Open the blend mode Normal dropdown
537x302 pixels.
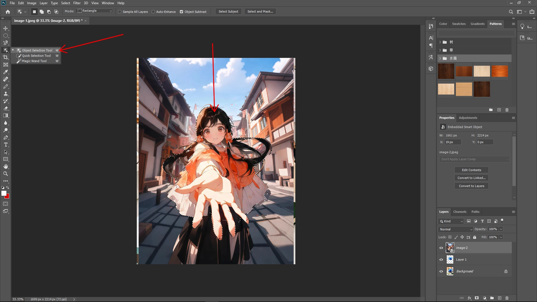[455, 229]
